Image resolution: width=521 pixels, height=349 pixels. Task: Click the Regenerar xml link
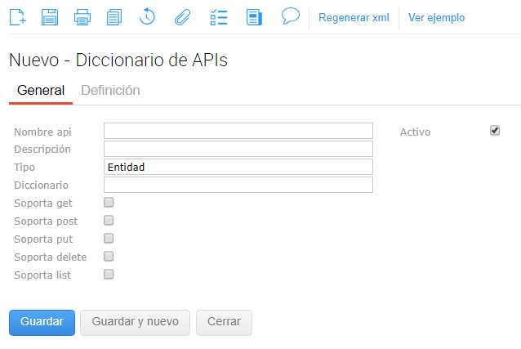(354, 18)
